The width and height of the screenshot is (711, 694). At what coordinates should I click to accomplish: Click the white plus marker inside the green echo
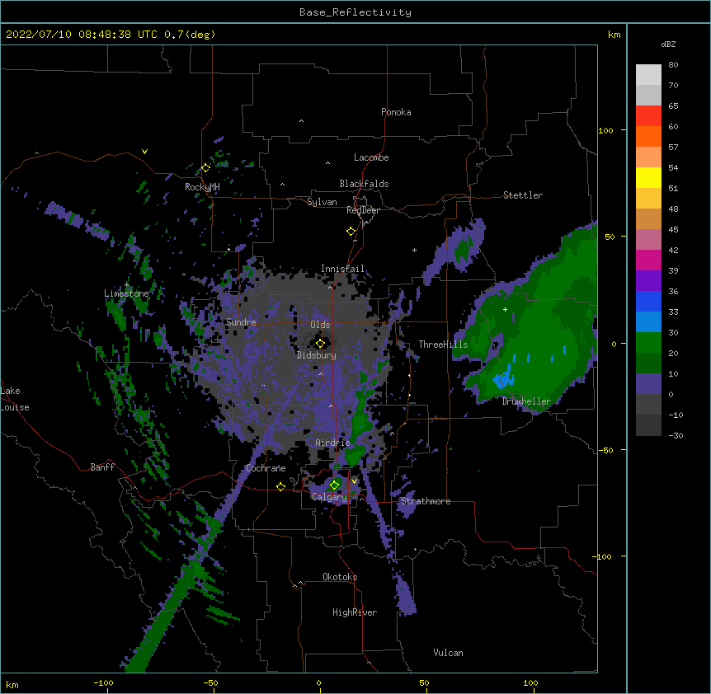(x=505, y=309)
